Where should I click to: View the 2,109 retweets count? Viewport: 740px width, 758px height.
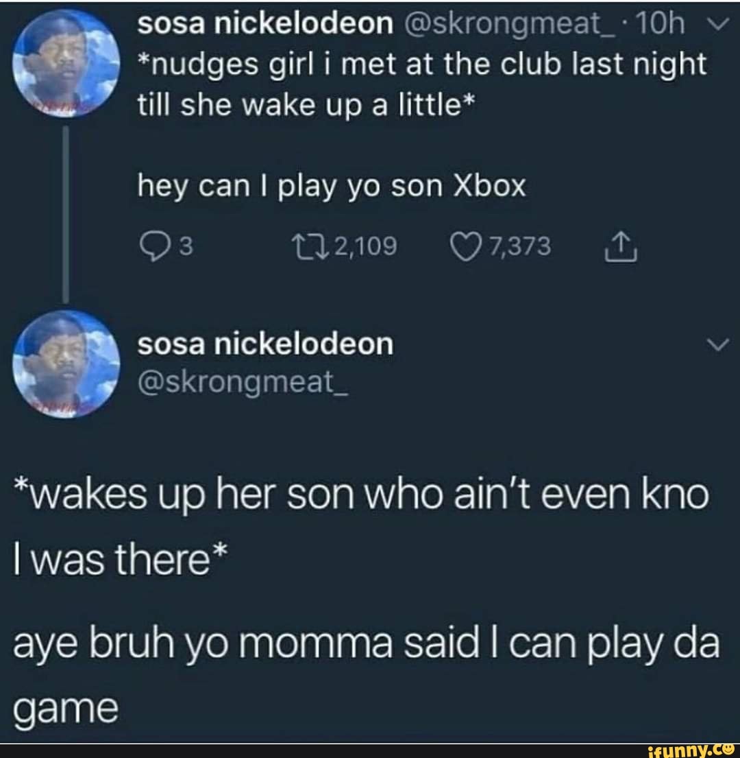(x=366, y=246)
